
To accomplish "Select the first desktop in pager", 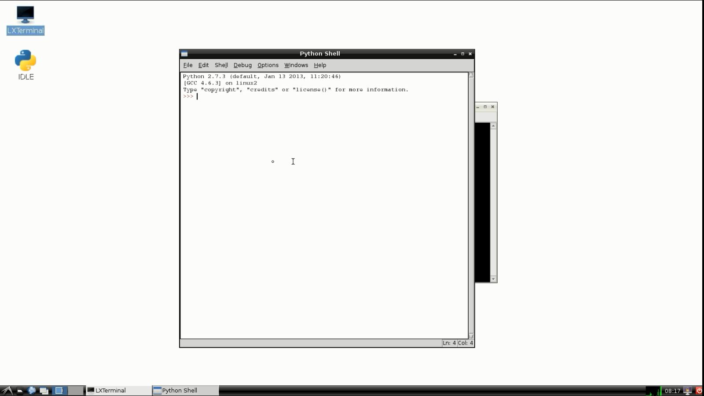I will pos(59,390).
